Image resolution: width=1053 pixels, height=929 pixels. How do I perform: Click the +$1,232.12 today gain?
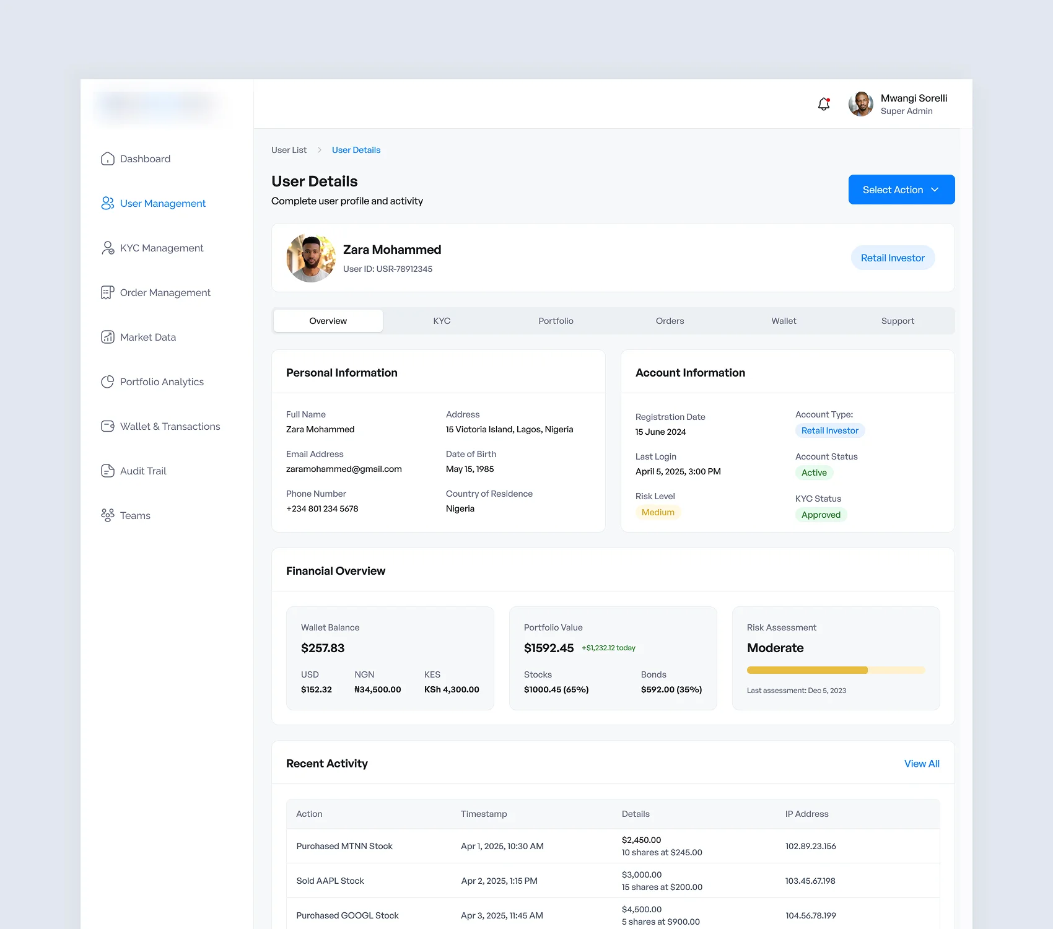pyautogui.click(x=608, y=648)
